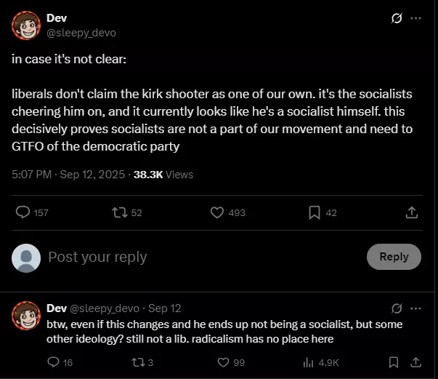Repost the main tweet with 52 reposts

coord(120,212)
